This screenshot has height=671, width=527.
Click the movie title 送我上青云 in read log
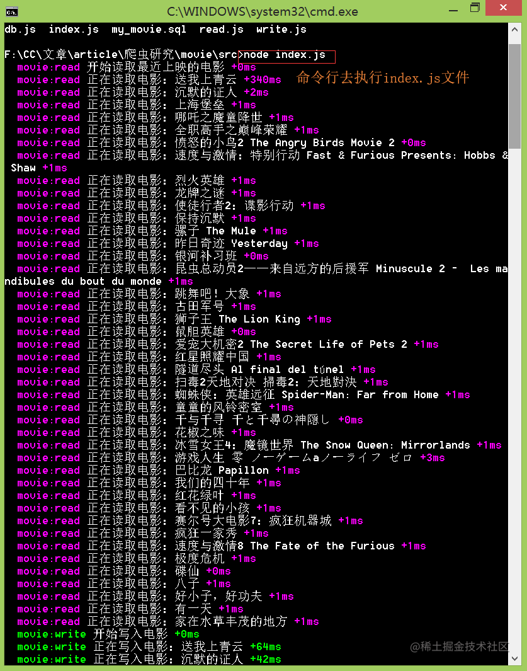[x=206, y=80]
